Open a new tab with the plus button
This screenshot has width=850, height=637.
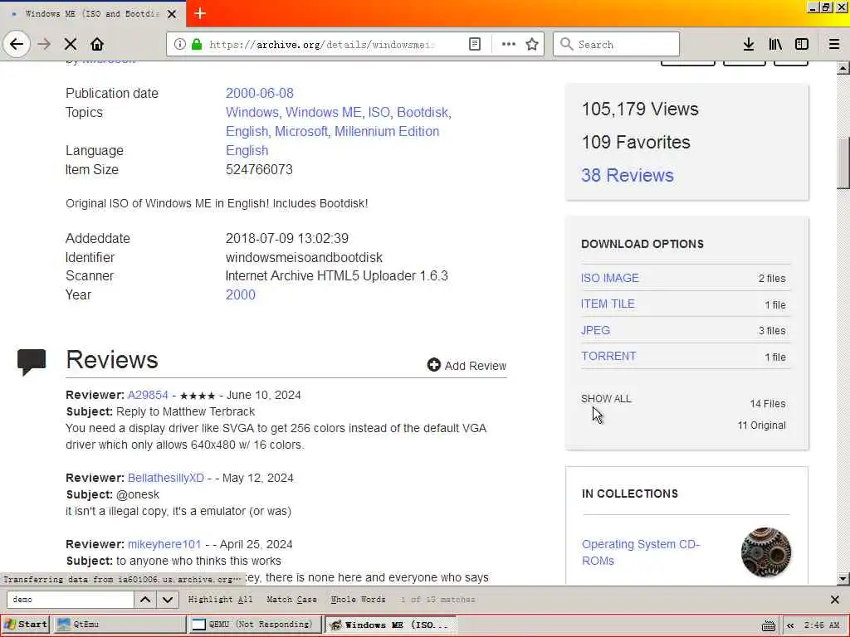(x=199, y=13)
